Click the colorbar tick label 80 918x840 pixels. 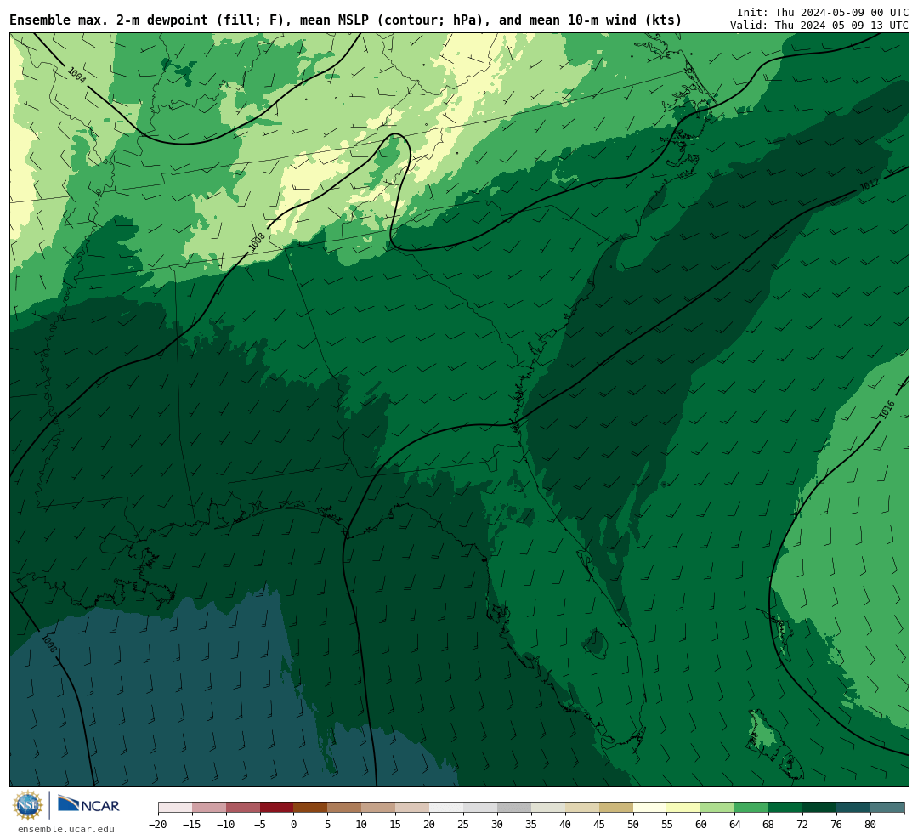click(x=870, y=825)
